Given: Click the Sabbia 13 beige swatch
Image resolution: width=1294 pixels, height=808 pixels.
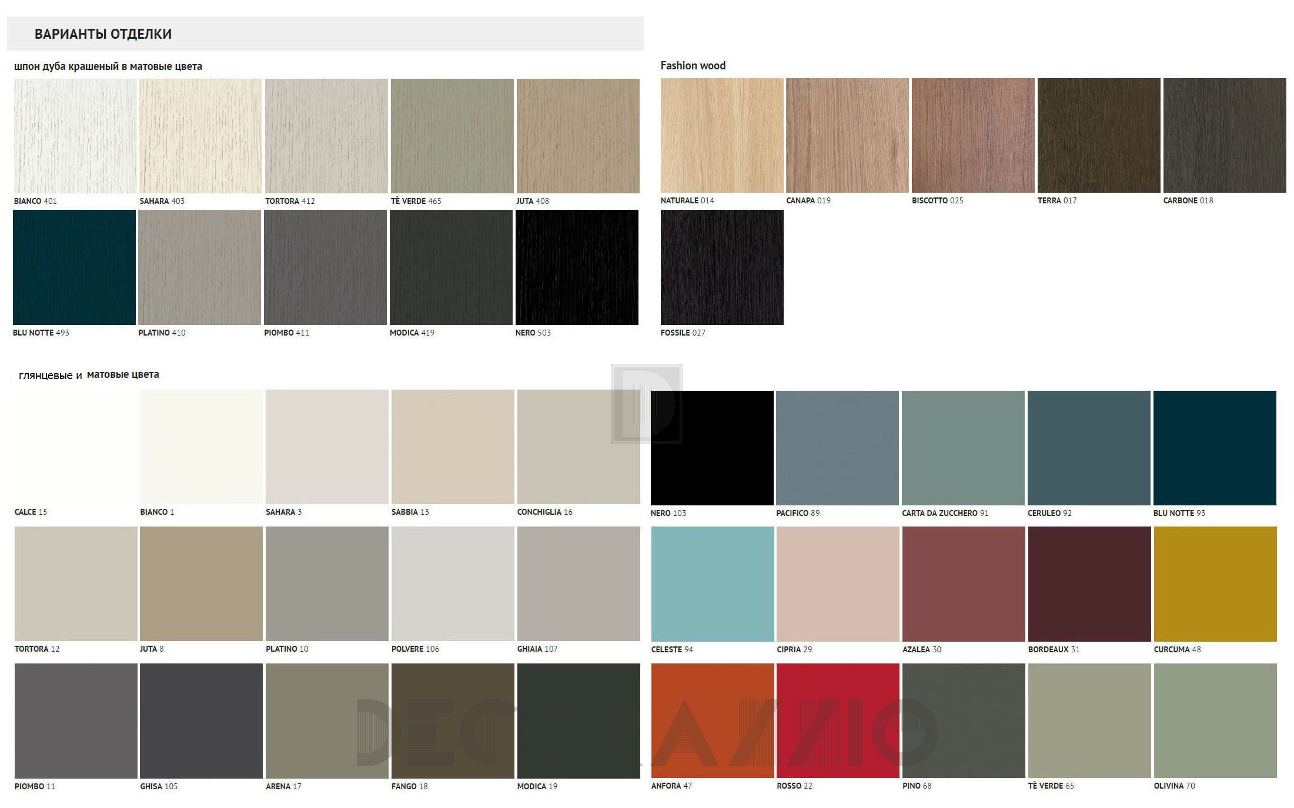Looking at the screenshot, I should (x=452, y=447).
